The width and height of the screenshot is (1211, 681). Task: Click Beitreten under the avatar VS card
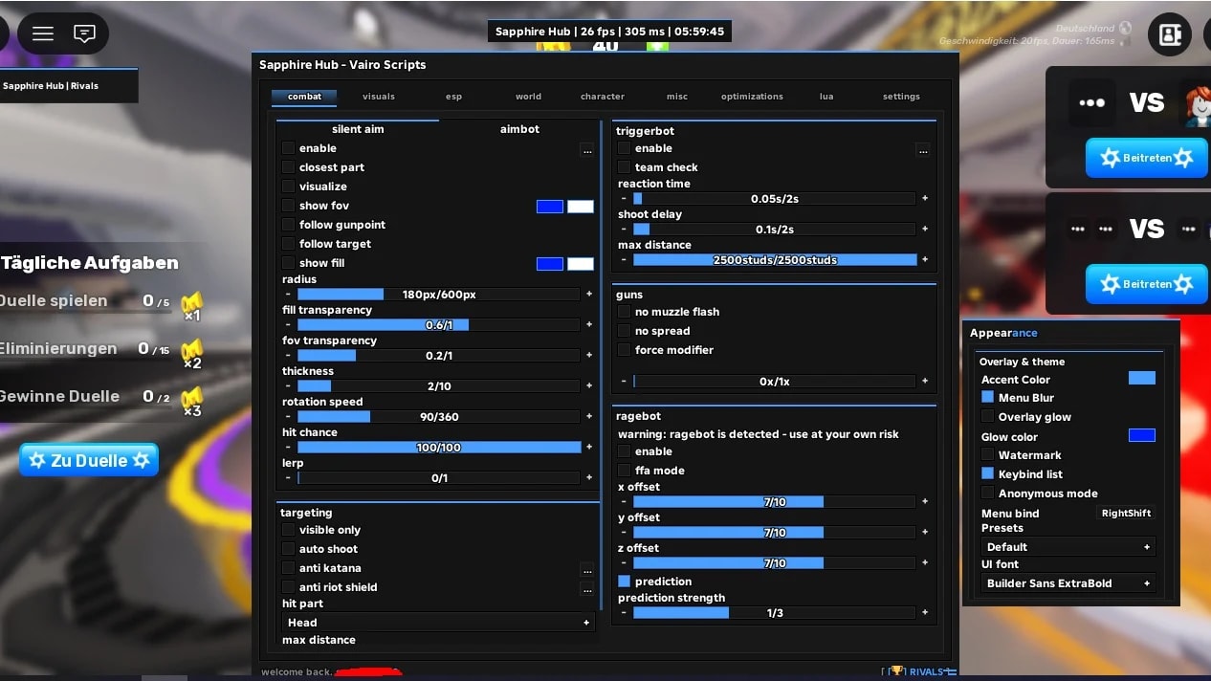1146,158
